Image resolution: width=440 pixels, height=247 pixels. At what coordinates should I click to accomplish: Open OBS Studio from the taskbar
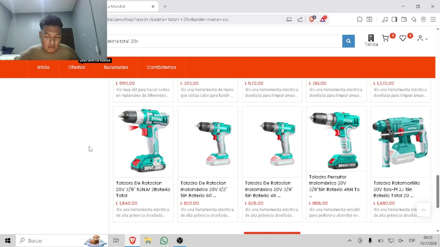click(180, 240)
